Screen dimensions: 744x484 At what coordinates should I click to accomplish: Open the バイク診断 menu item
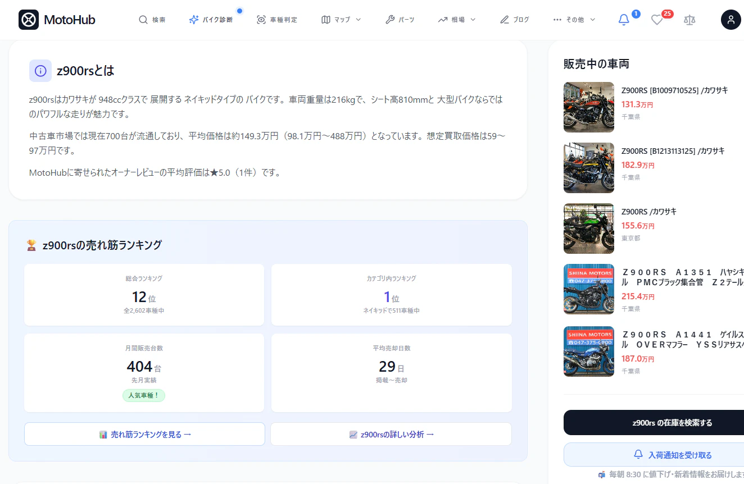coord(211,20)
